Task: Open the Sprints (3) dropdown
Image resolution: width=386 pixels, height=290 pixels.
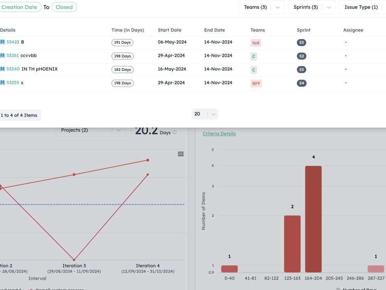Action: click(x=312, y=7)
